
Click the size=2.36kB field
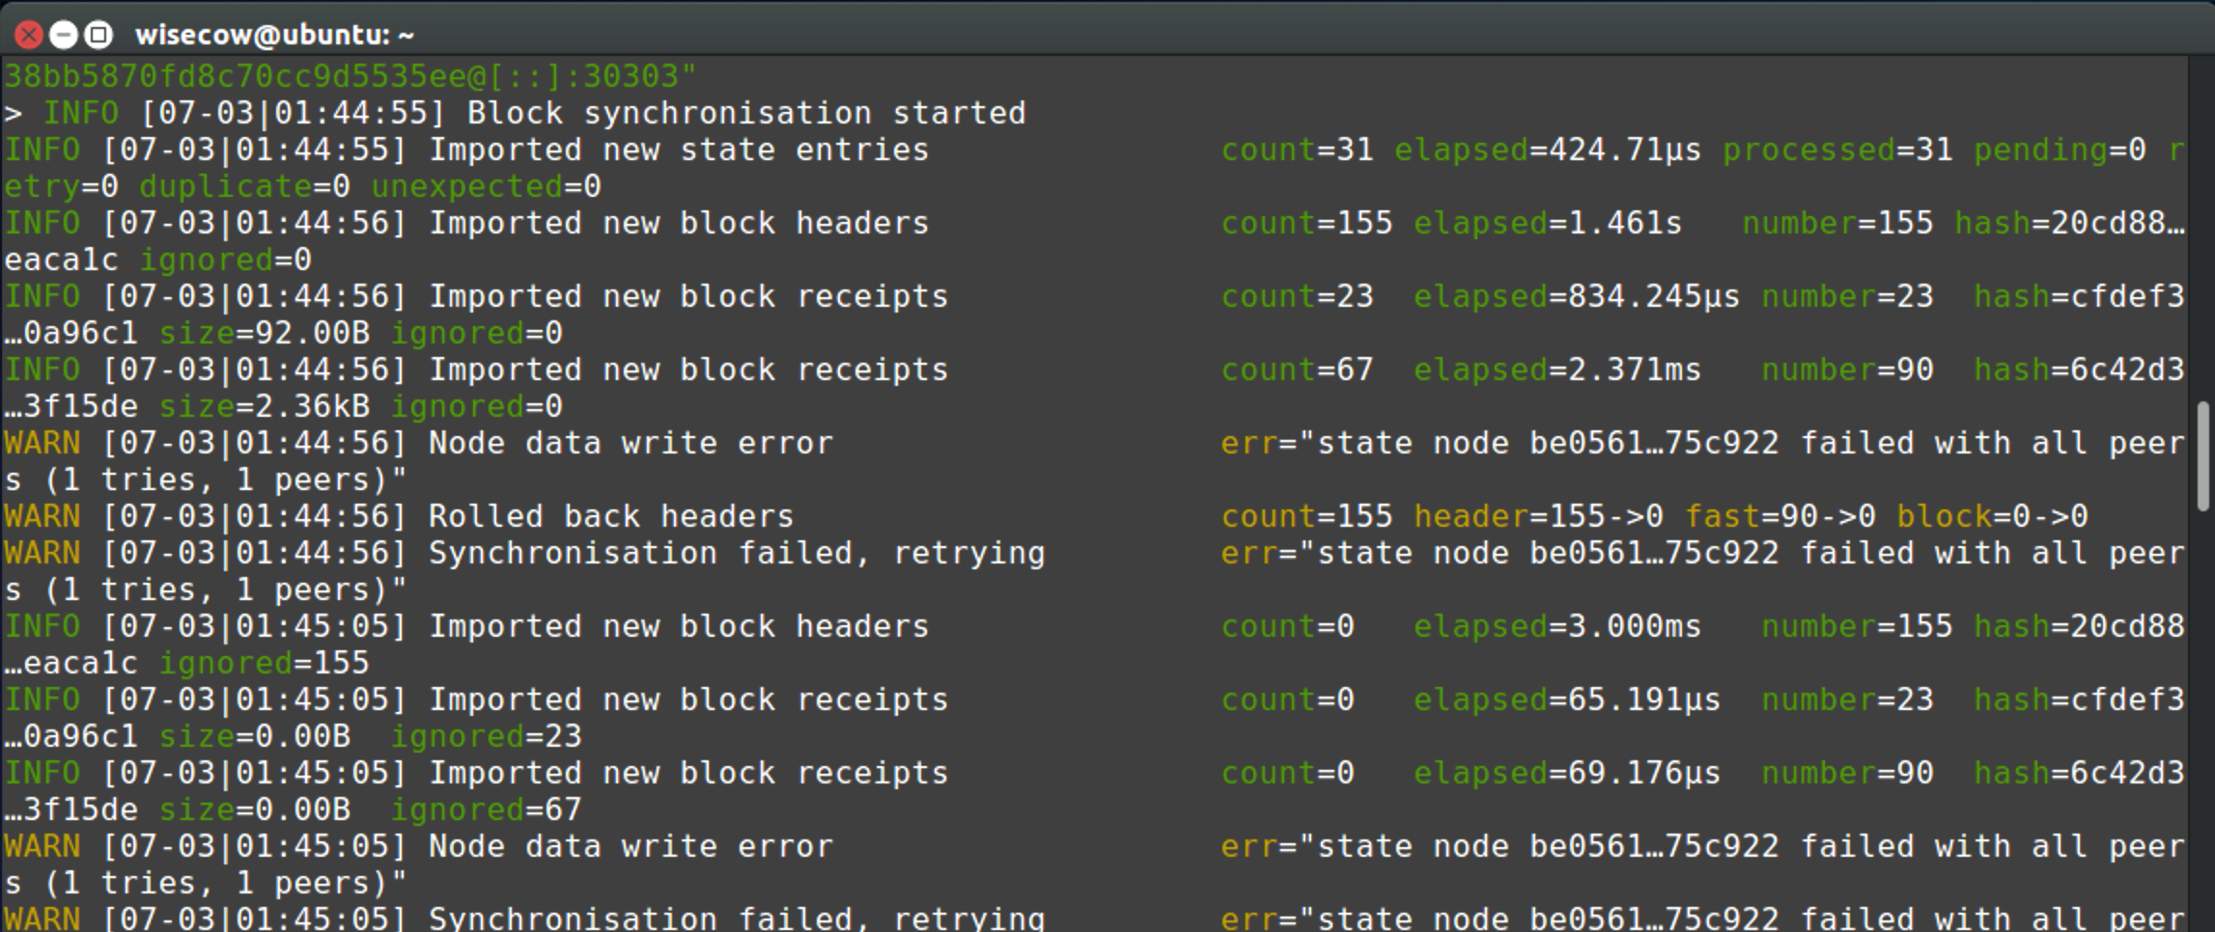pyautogui.click(x=265, y=406)
